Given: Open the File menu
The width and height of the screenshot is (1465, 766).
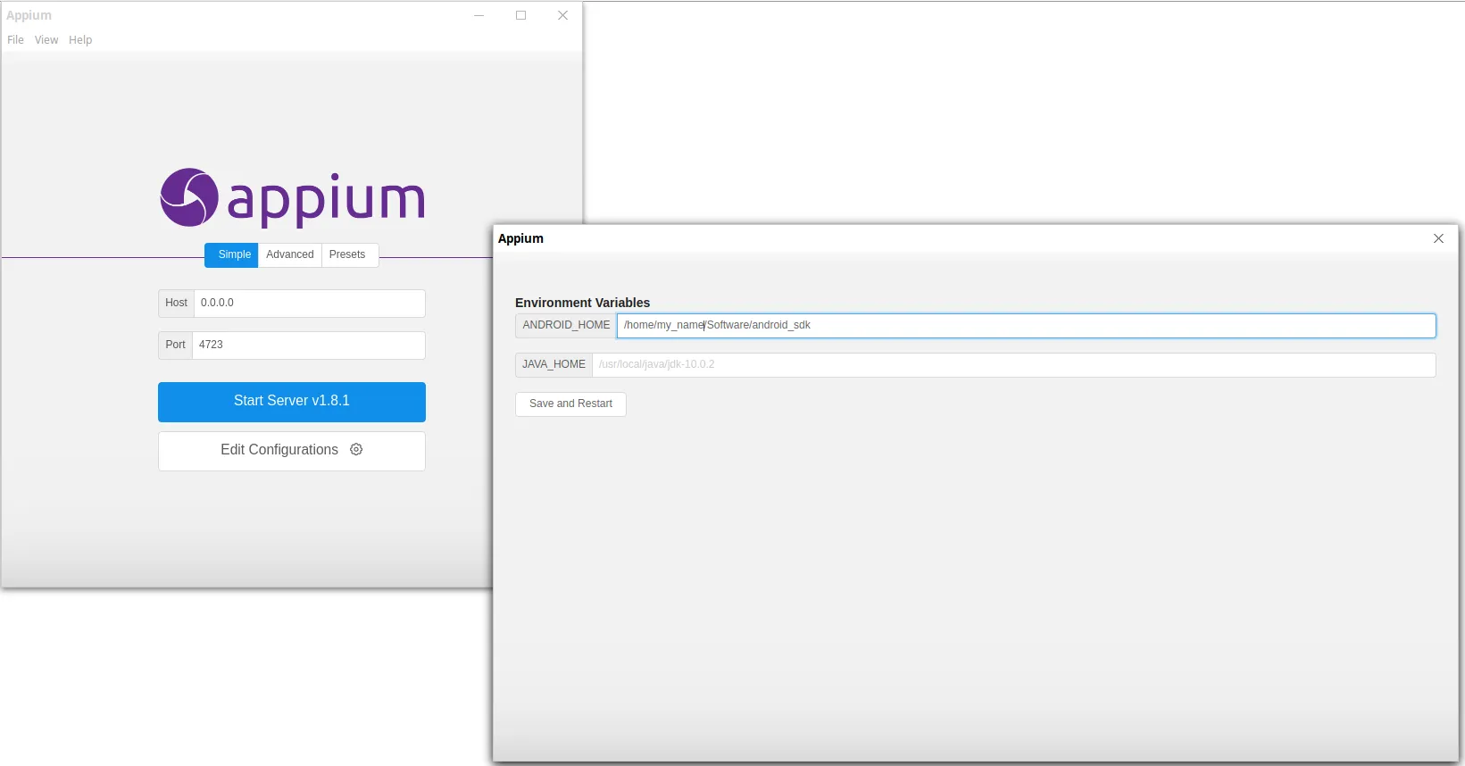Looking at the screenshot, I should [x=15, y=40].
